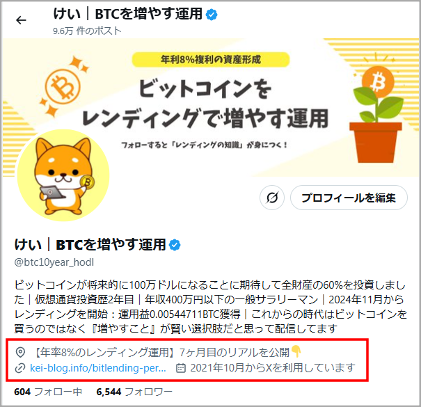The image size is (421, 407).
Task: Click the yellow 年利8%複利の資産形成 label
Action: pyautogui.click(x=211, y=59)
